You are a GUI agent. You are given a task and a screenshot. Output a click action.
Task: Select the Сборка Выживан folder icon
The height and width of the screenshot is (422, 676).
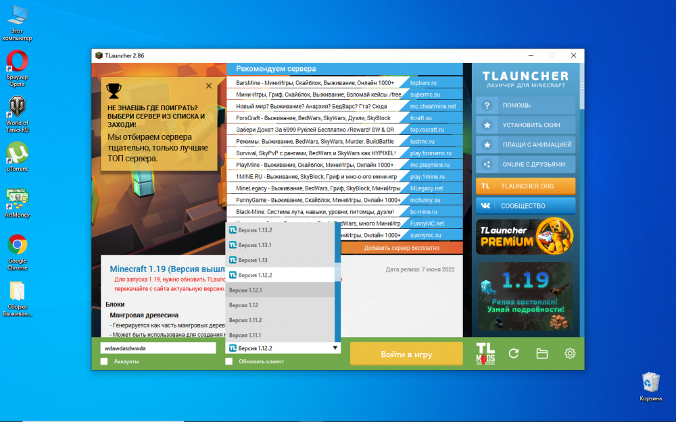tap(18, 298)
